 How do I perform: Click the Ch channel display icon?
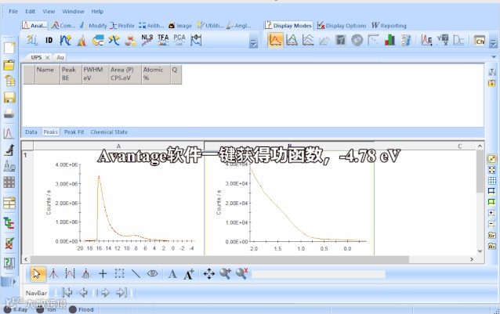pyautogui.click(x=479, y=41)
